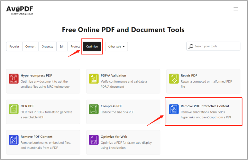
Task: Click the OCR PDF green icon
Action: [x=14, y=109]
